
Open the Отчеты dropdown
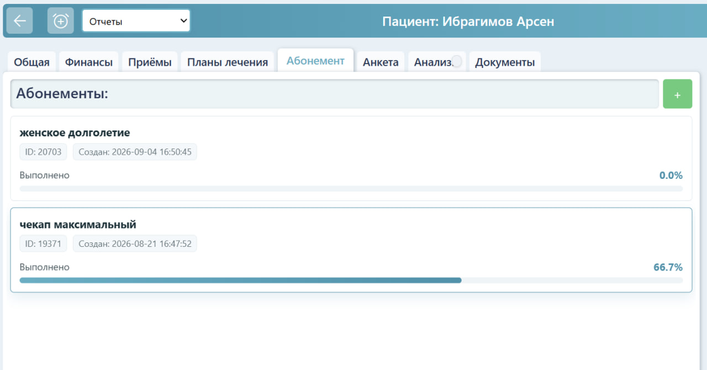click(136, 21)
